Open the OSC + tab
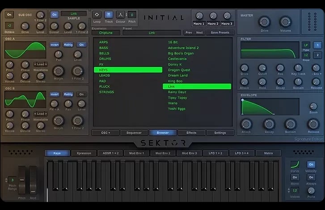This screenshot has width=325, height=210. pos(106,133)
